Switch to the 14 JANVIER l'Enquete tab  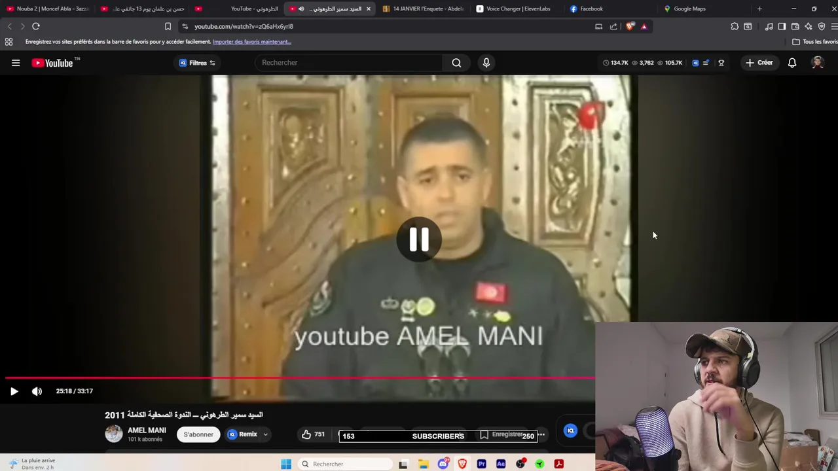pyautogui.click(x=423, y=9)
